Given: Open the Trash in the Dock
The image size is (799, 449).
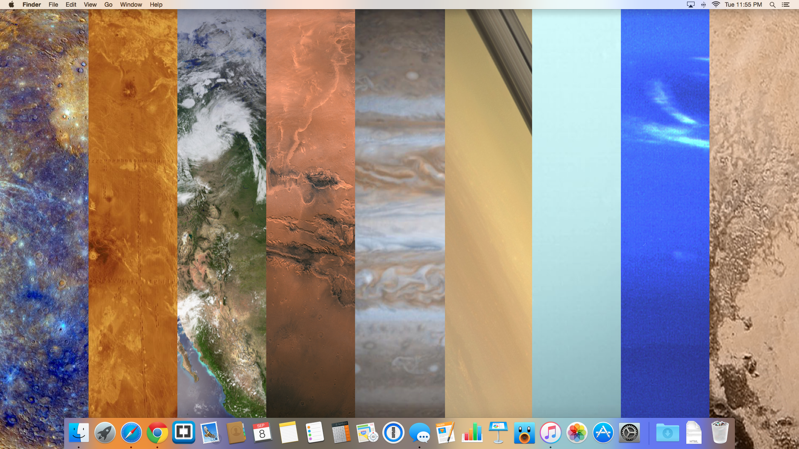Looking at the screenshot, I should pyautogui.click(x=720, y=433).
